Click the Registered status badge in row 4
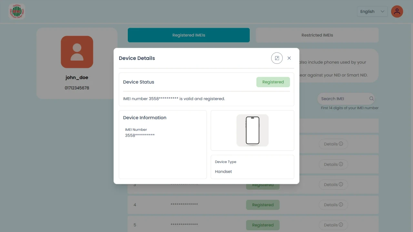The image size is (413, 232). (263, 205)
